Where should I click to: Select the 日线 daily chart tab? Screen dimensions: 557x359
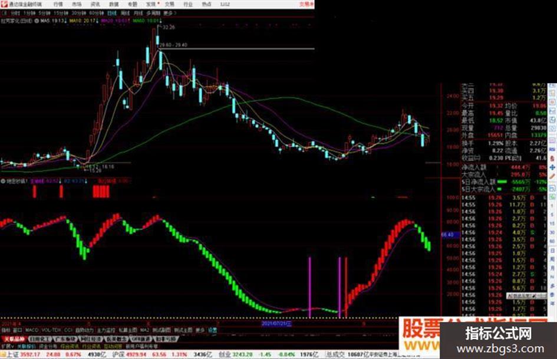112,13
